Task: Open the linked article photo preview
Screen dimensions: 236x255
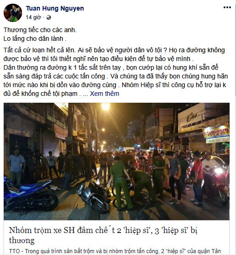Action: tap(117, 161)
